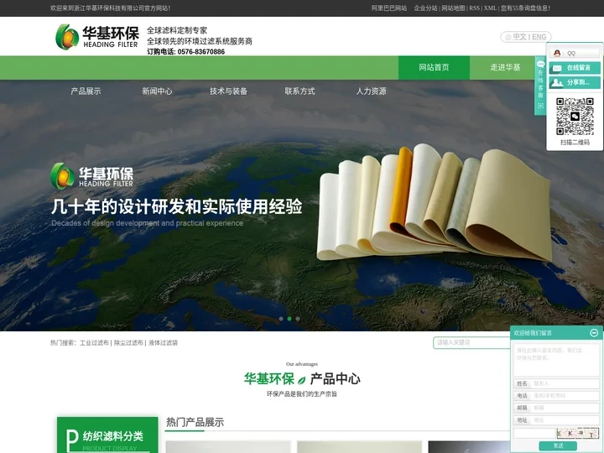Go to 网站首页 in the nav bar
Screen dimensions: 604x453
[434, 67]
